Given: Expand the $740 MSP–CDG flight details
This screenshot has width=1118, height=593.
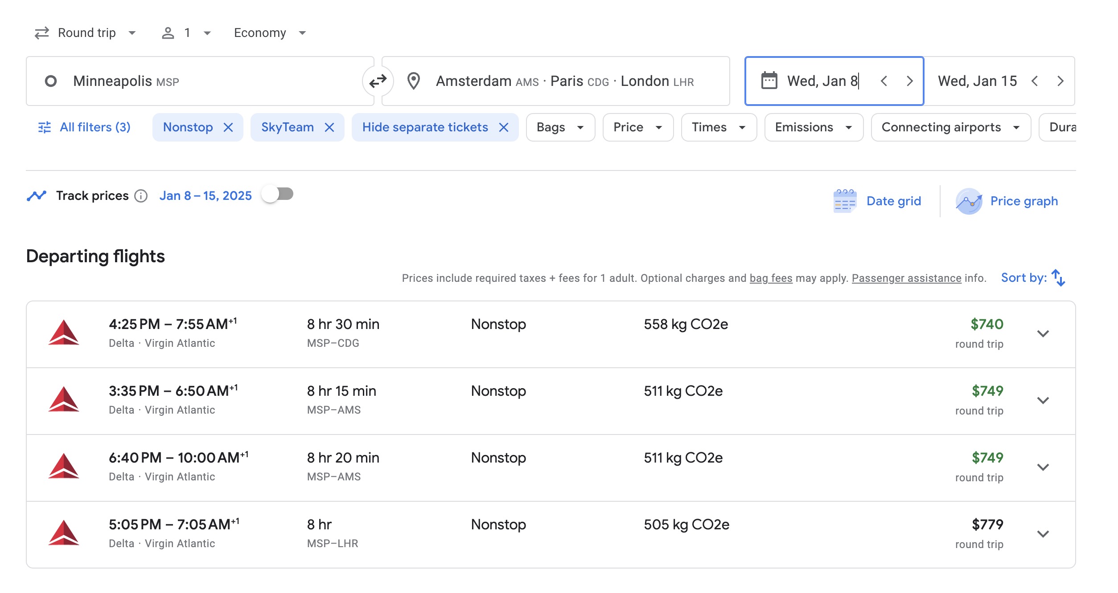Looking at the screenshot, I should coord(1043,333).
